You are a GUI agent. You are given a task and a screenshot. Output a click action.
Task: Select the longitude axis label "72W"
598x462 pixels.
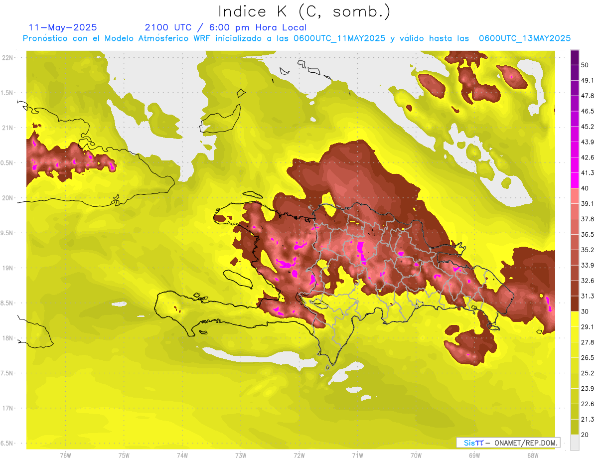click(x=299, y=455)
